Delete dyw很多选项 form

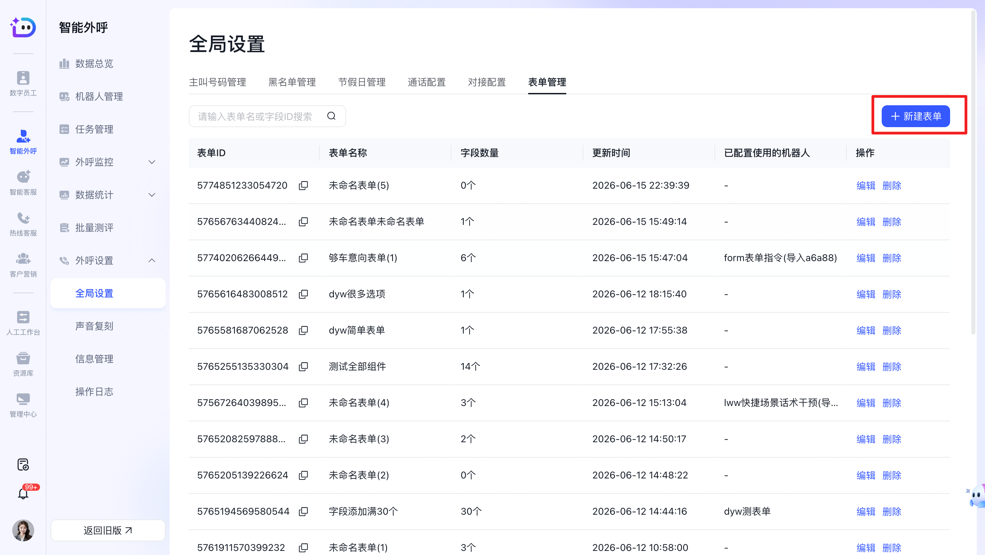[892, 295]
